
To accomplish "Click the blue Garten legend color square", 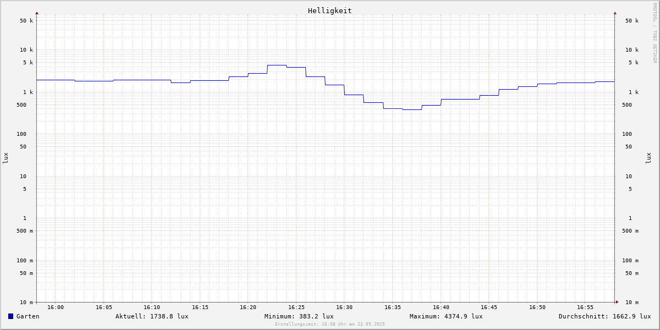I will (x=10, y=316).
